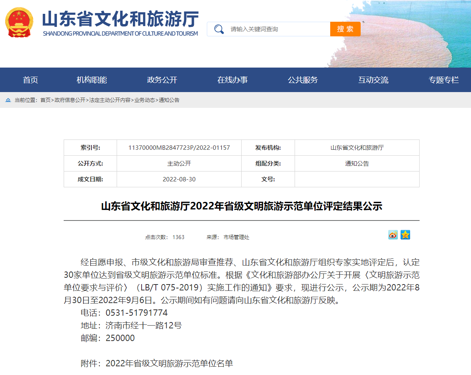The height and width of the screenshot is (375, 471).
Task: Open 公共服务 navigation item
Action: point(303,80)
